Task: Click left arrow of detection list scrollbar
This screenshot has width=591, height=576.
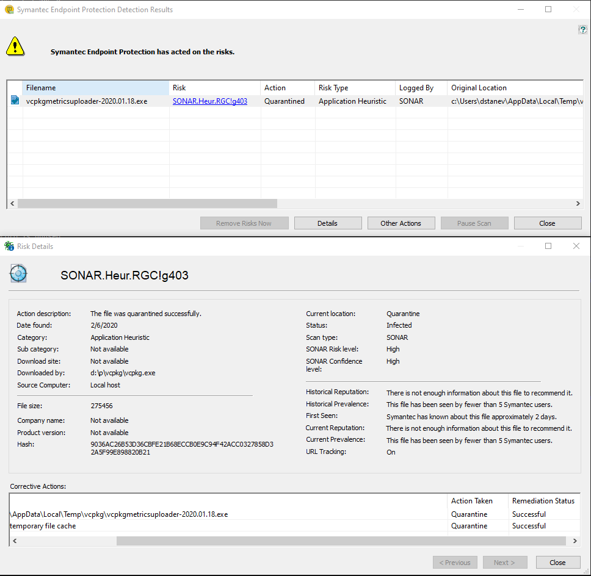Action: (x=12, y=203)
